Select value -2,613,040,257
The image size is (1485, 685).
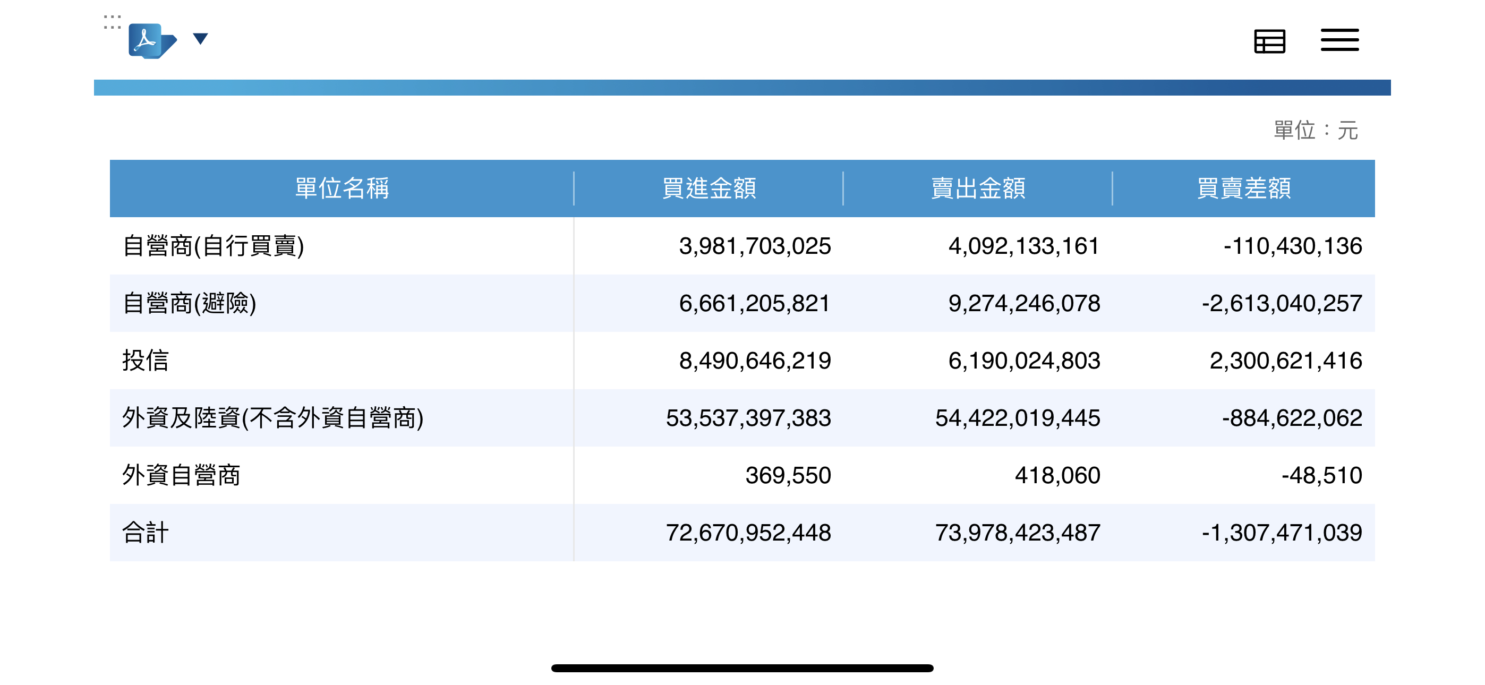1282,303
